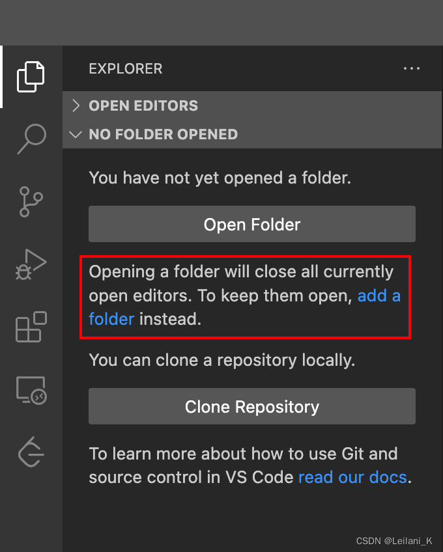Open the Search view (magnifying glass)
The height and width of the screenshot is (552, 443).
(31, 139)
